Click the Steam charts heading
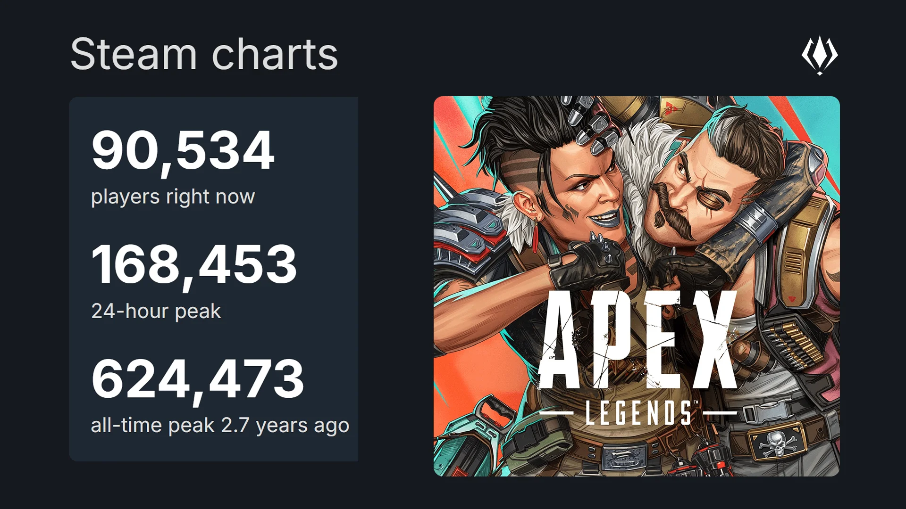Image resolution: width=906 pixels, height=509 pixels. [204, 54]
